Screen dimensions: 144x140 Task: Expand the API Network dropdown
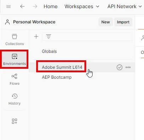[124, 6]
